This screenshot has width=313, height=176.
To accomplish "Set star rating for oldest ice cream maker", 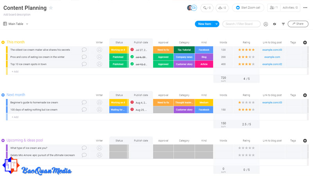I will (246, 50).
